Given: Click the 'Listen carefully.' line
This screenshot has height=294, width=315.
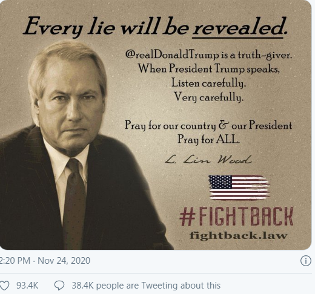Looking at the screenshot, I should point(208,83).
